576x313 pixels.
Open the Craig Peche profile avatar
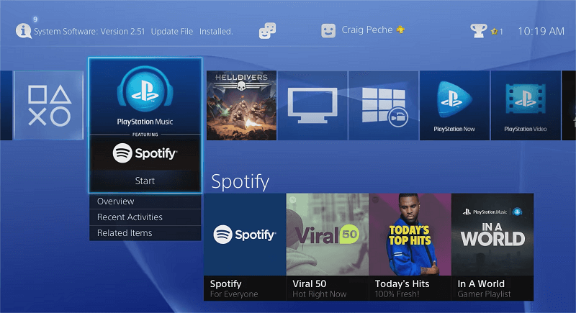point(328,31)
